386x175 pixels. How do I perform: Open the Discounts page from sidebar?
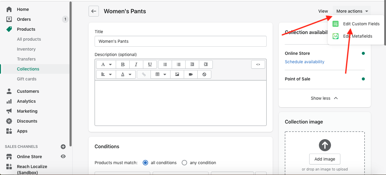coord(27,121)
